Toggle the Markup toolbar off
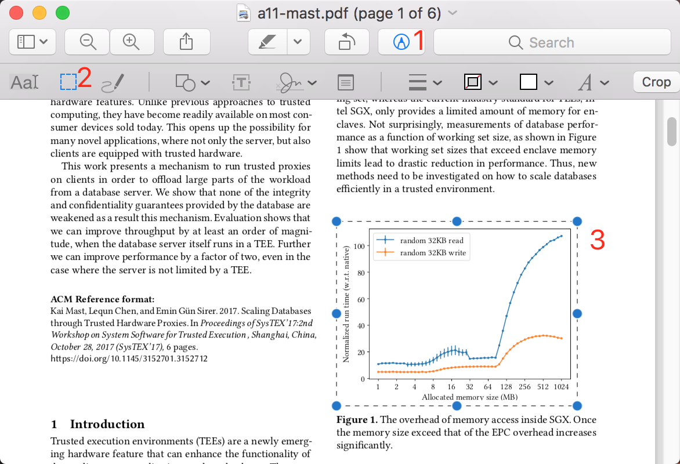680x464 pixels. coord(402,41)
